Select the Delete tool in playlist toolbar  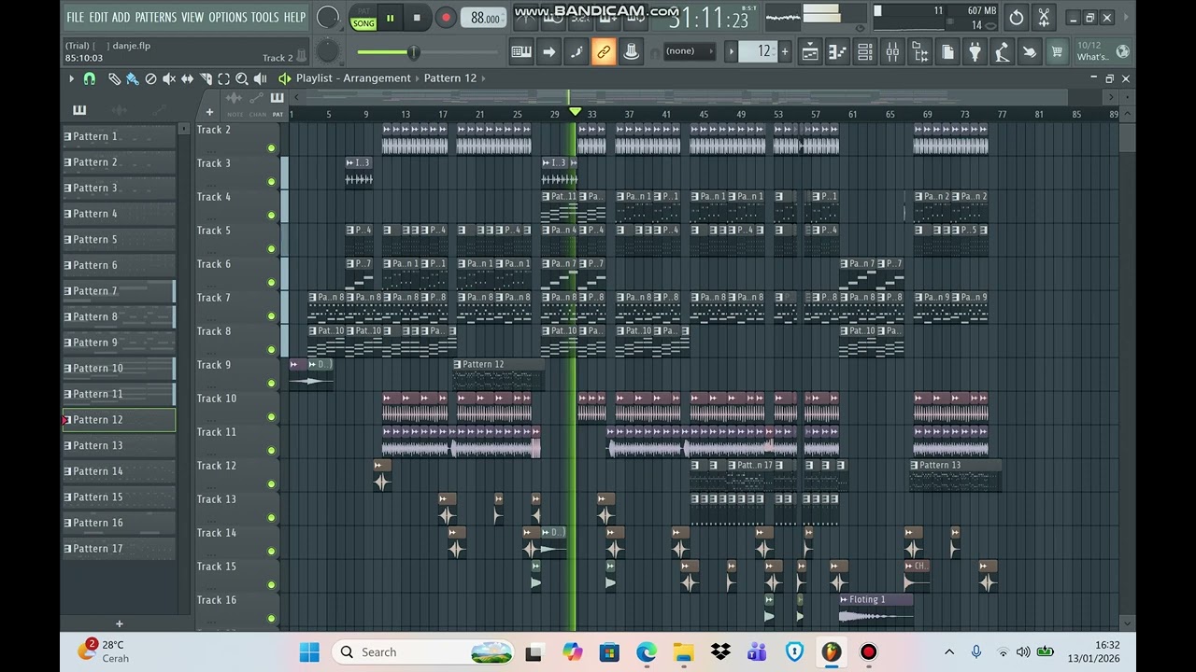pyautogui.click(x=150, y=79)
